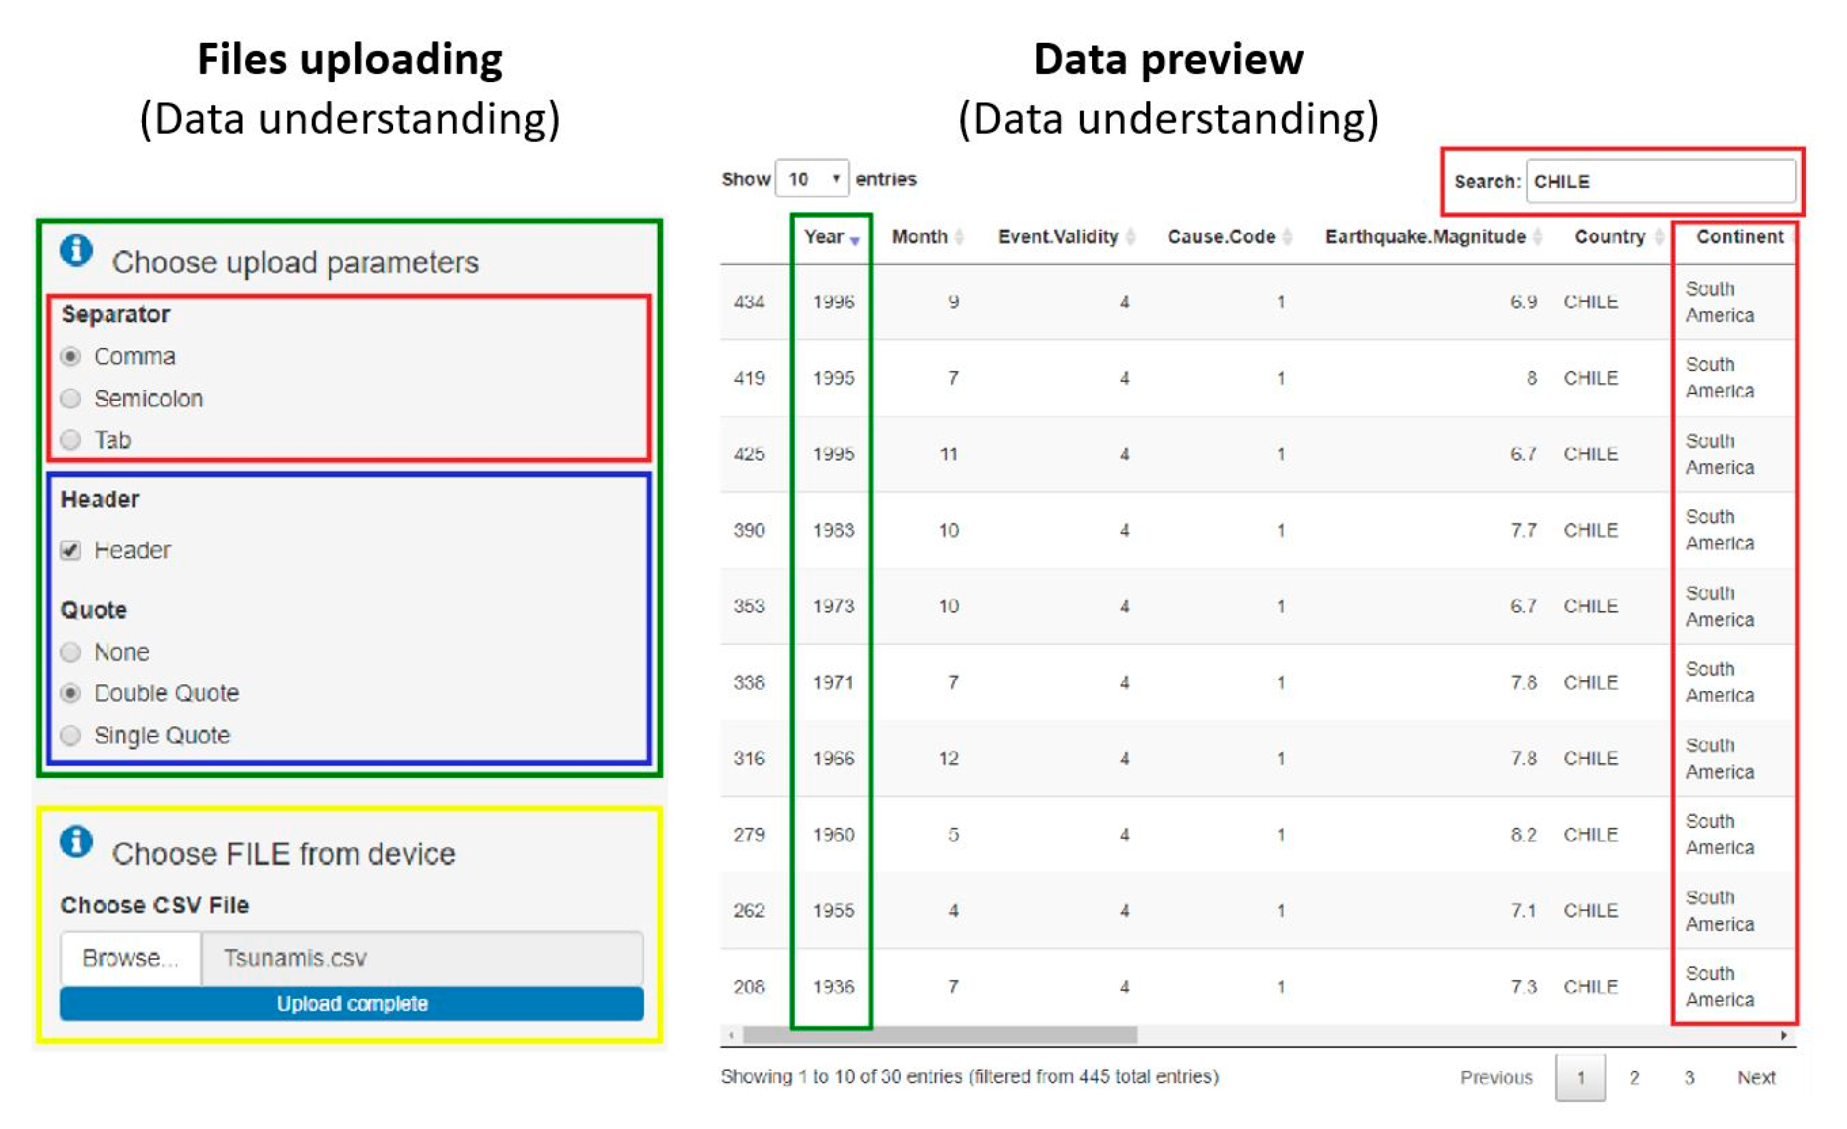This screenshot has width=1847, height=1129.
Task: Go to page 2 of results
Action: [1634, 1078]
